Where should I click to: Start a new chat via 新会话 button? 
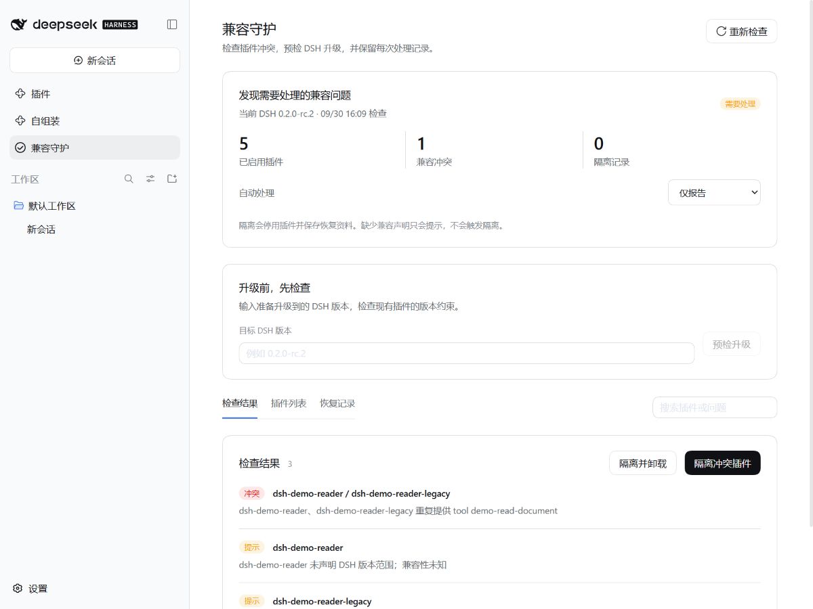pyautogui.click(x=95, y=60)
